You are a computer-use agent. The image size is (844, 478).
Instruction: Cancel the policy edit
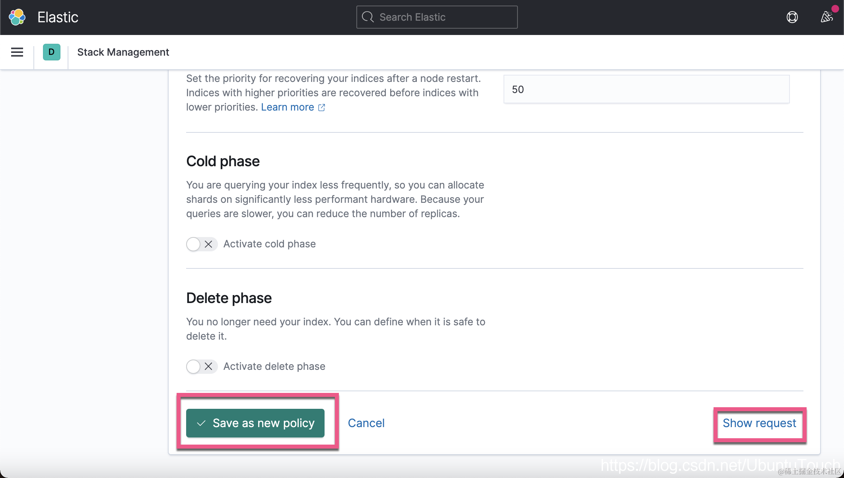click(x=366, y=423)
